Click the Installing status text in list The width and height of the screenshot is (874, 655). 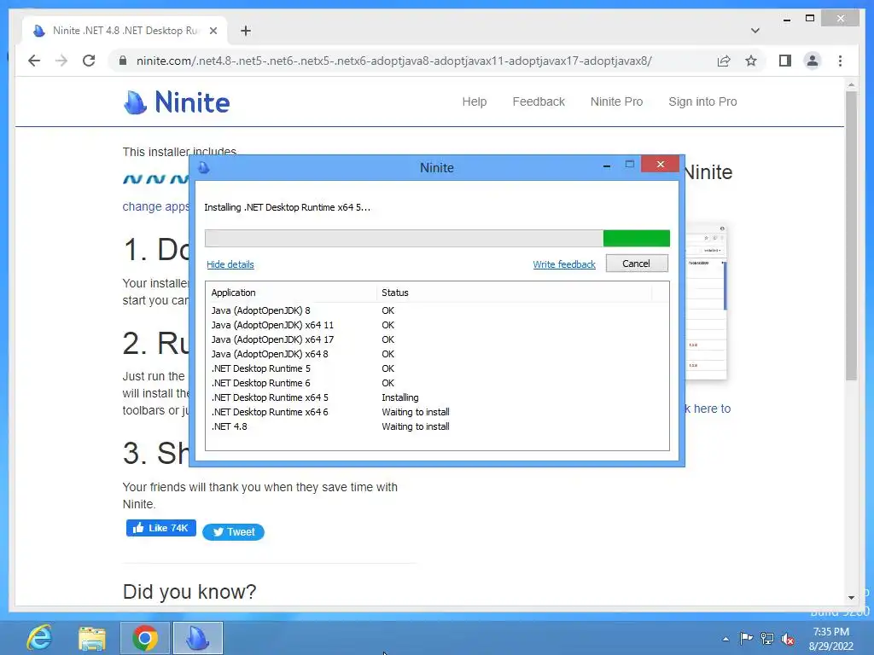[x=399, y=397]
